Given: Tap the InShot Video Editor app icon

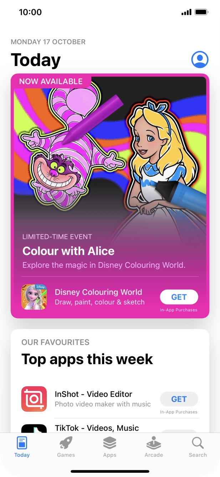Looking at the screenshot, I should 34,399.
